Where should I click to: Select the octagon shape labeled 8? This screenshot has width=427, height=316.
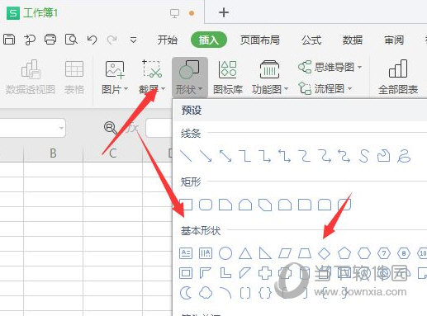404,253
